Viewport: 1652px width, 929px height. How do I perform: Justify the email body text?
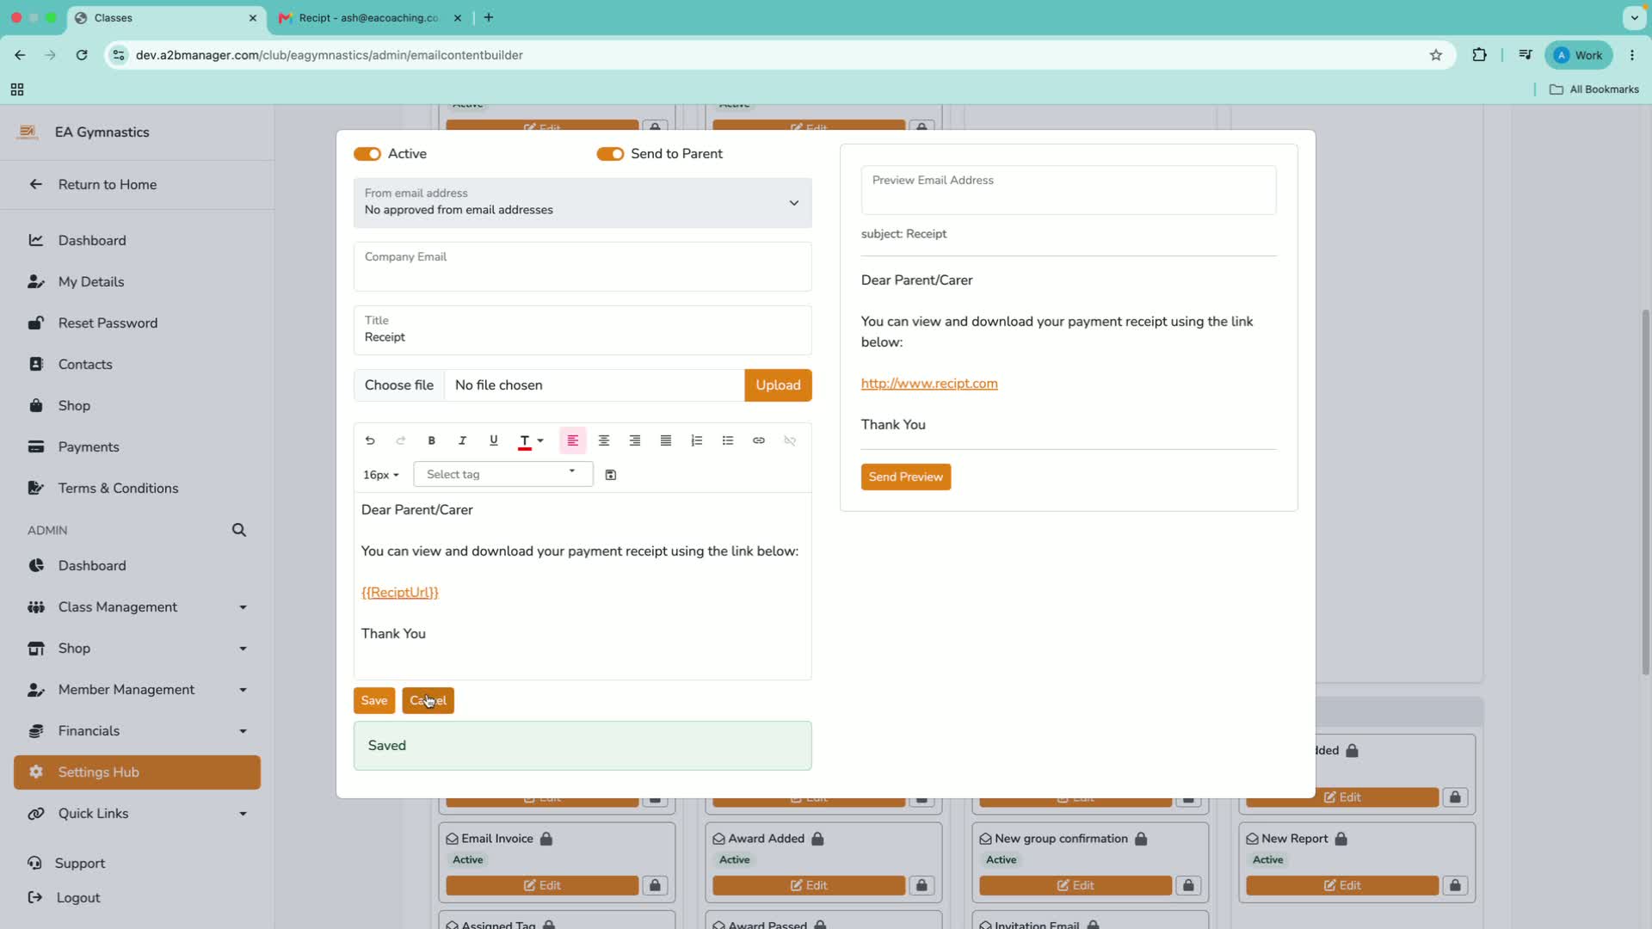[665, 440]
